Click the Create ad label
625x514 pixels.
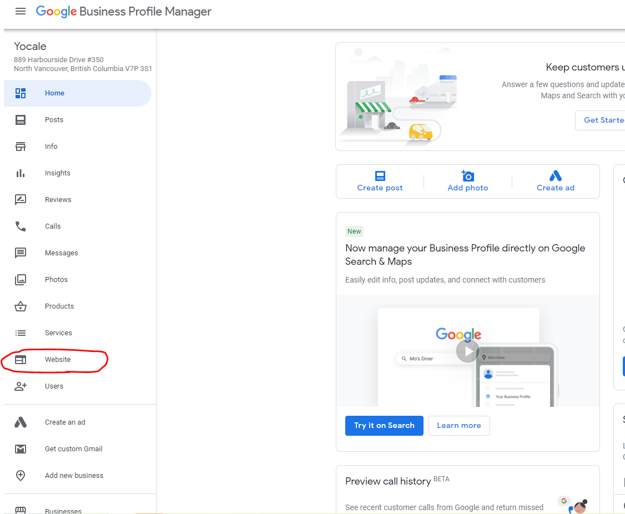click(x=555, y=188)
